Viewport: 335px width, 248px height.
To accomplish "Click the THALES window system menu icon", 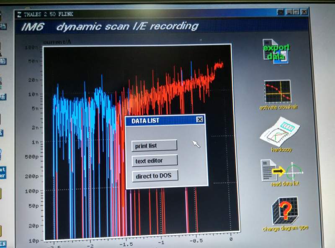I will point(19,15).
